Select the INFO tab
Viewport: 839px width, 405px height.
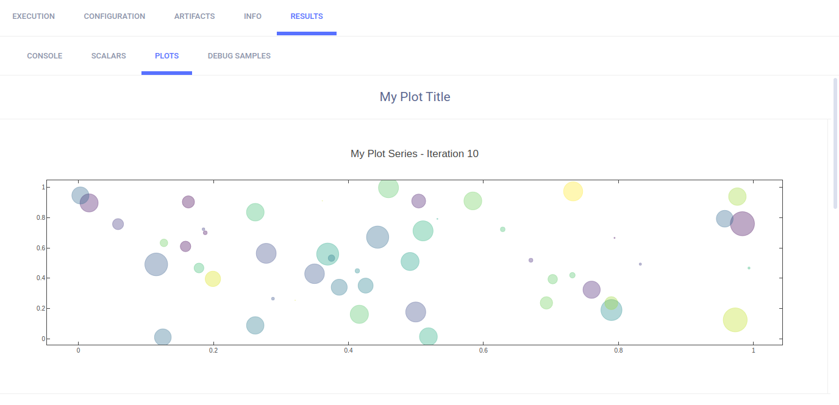(x=252, y=16)
